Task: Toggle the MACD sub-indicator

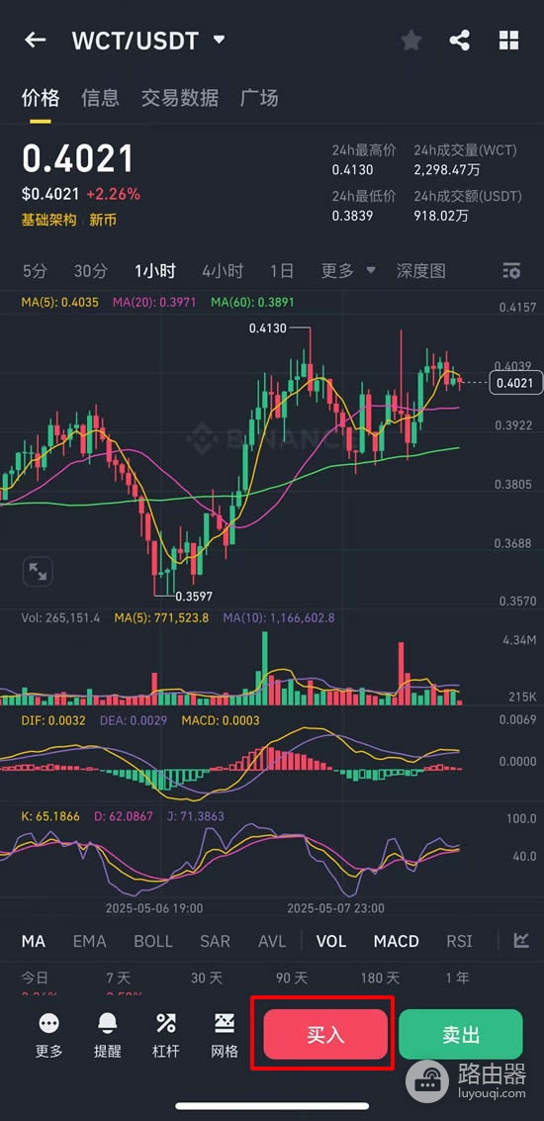Action: 396,941
